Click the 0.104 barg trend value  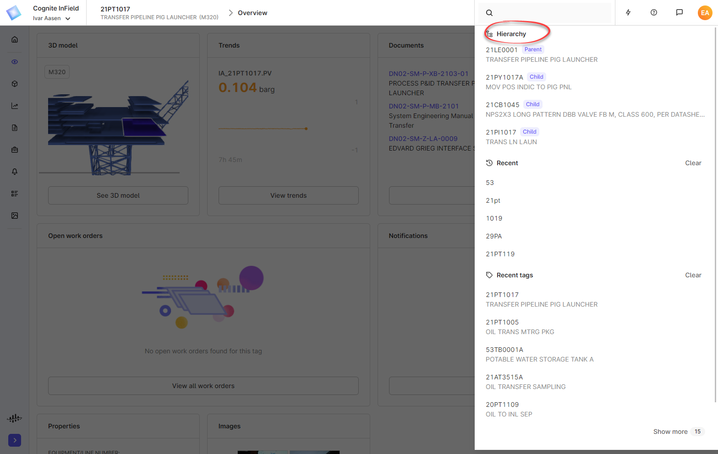(x=247, y=88)
